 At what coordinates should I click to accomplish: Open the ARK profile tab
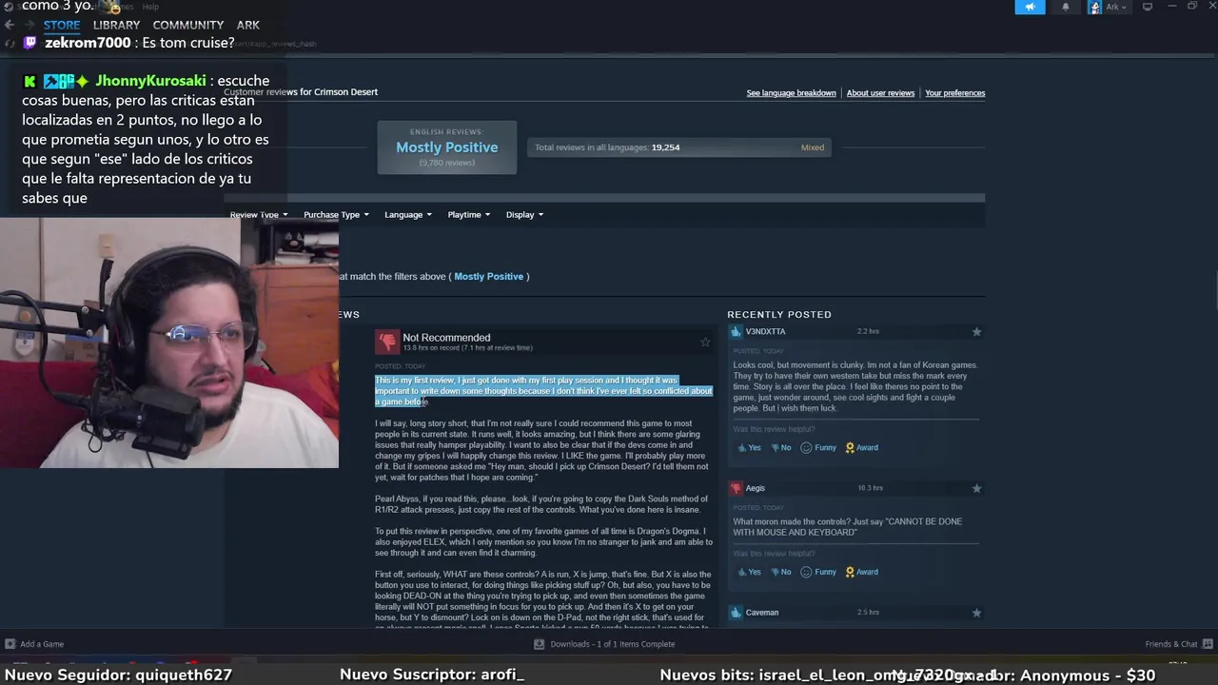point(248,25)
